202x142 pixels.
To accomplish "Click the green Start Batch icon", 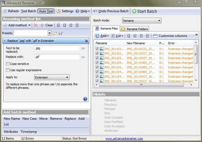I will 134,11.
